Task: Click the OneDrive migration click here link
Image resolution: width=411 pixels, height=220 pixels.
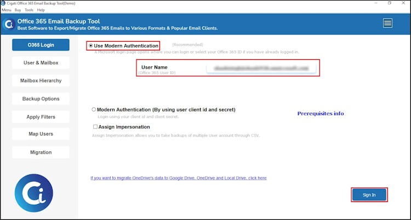Action: [x=179, y=178]
